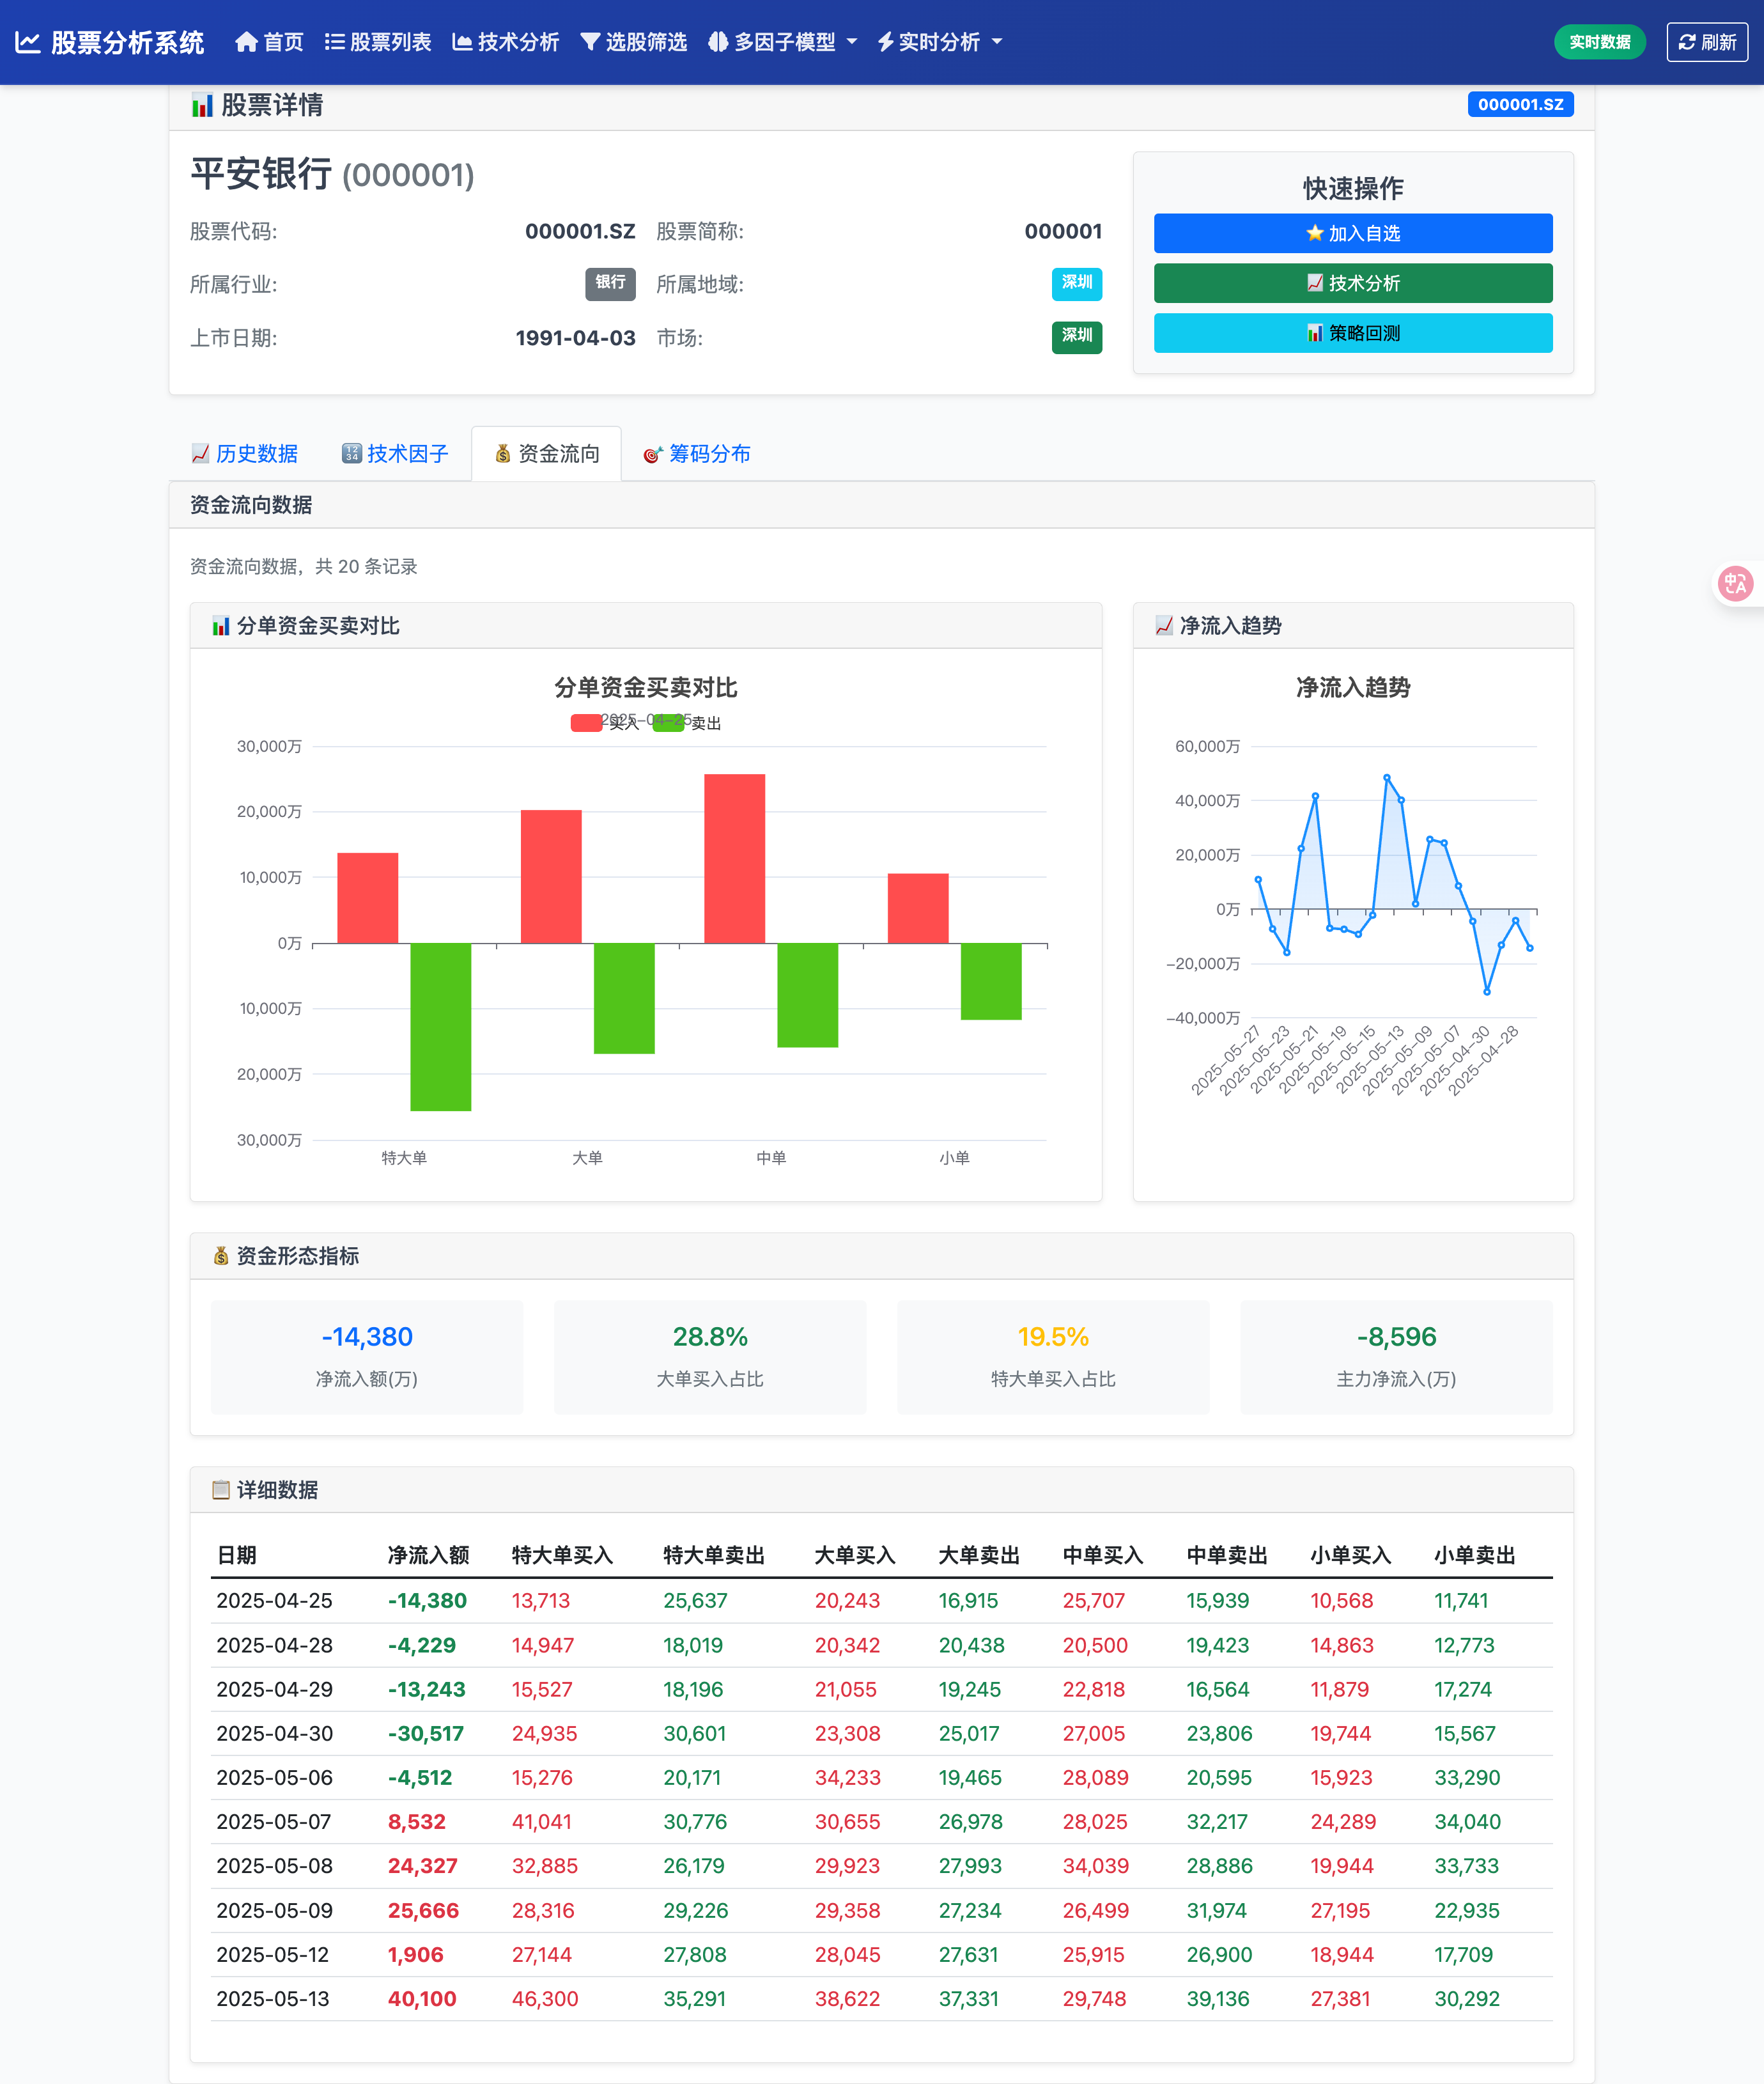Select the 资金流向 tab
The image size is (1764, 2084).
pos(547,454)
